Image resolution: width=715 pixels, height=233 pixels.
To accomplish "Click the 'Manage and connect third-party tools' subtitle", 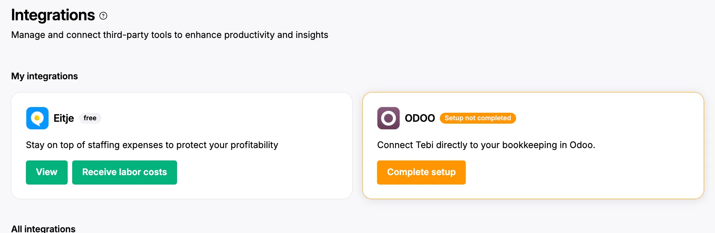I will [x=170, y=35].
